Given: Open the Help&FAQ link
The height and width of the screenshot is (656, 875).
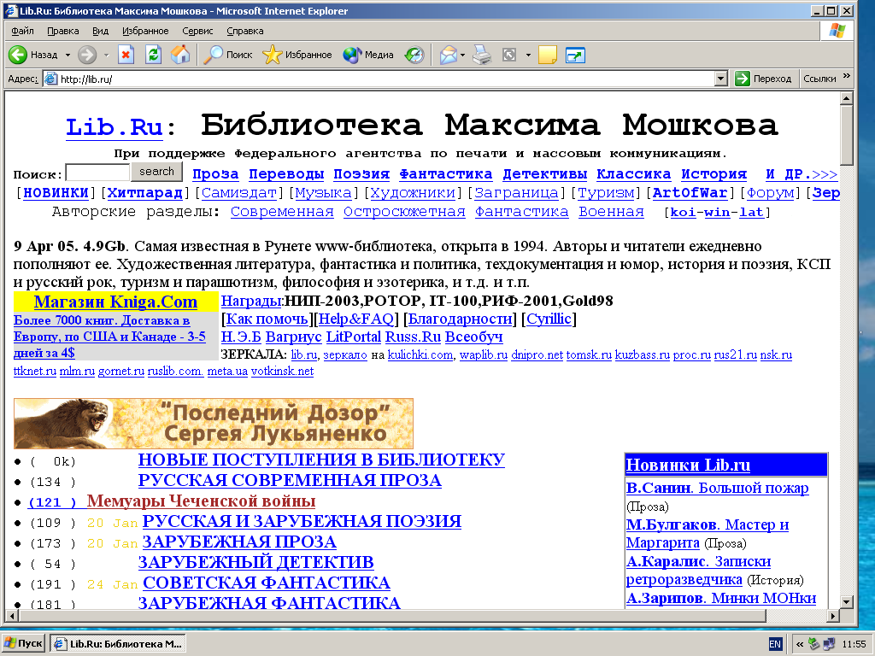Looking at the screenshot, I should point(356,319).
